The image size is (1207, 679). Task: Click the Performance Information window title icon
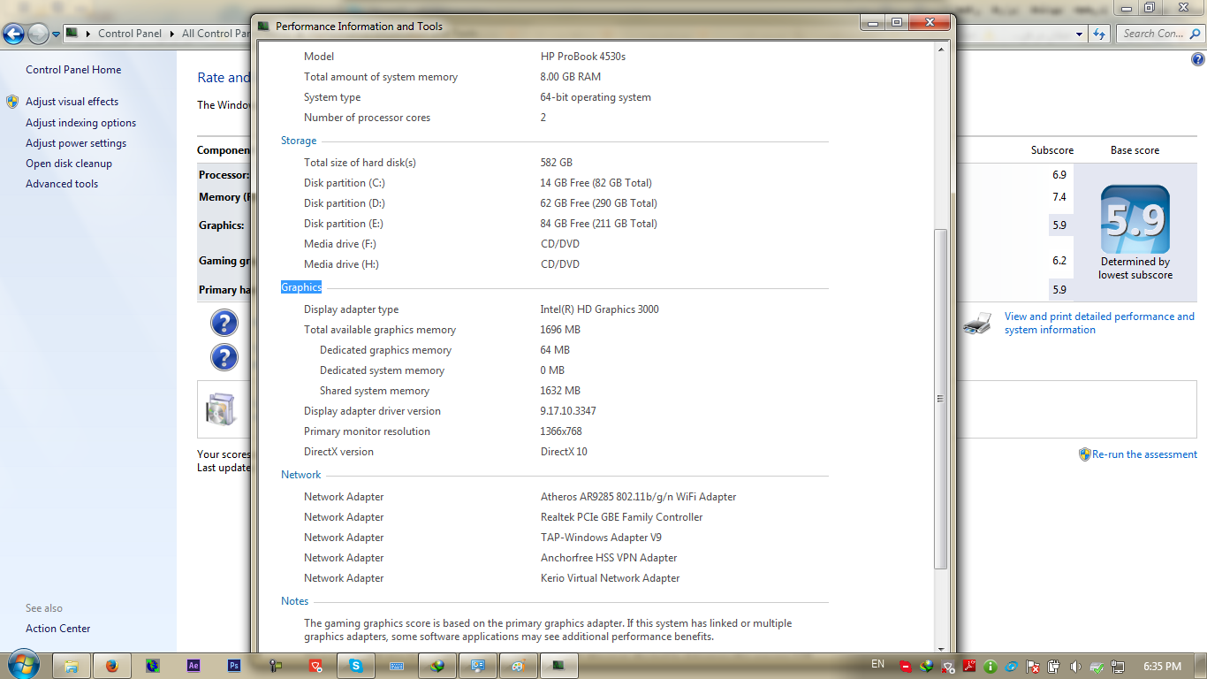click(263, 26)
